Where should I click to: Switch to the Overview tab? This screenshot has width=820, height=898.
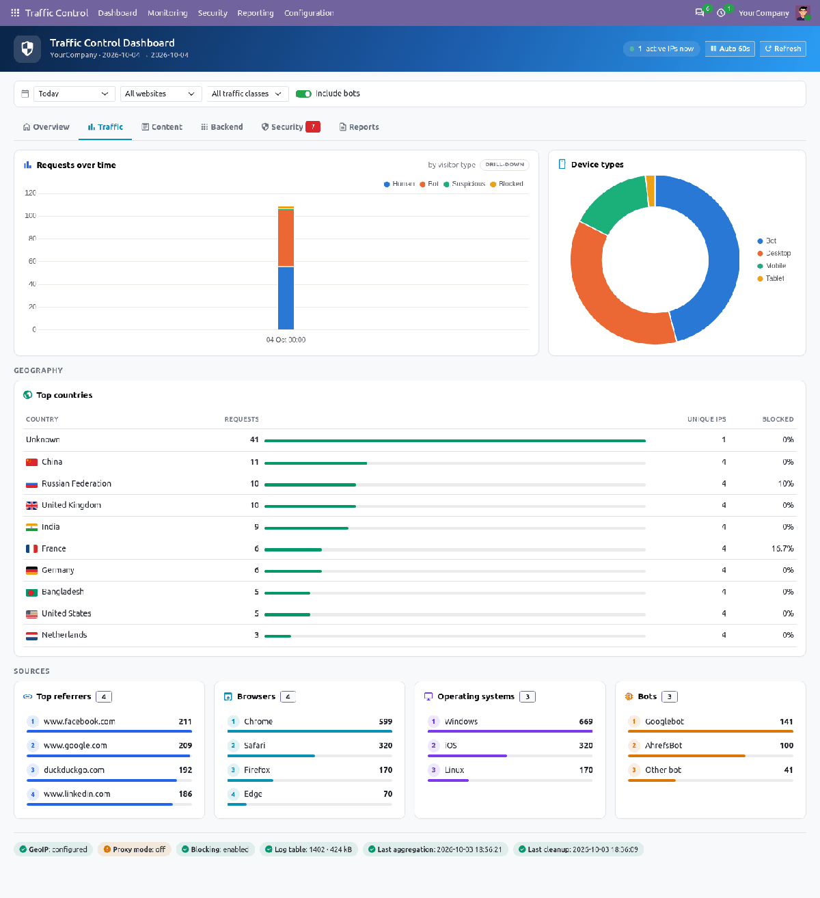46,127
